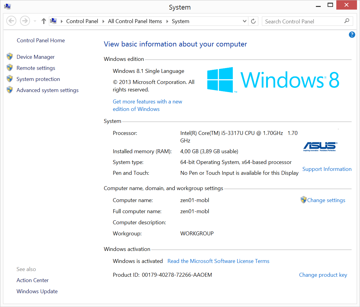Expand the back-navigation history chevron
This screenshot has height=307, width=360.
[x=34, y=21]
